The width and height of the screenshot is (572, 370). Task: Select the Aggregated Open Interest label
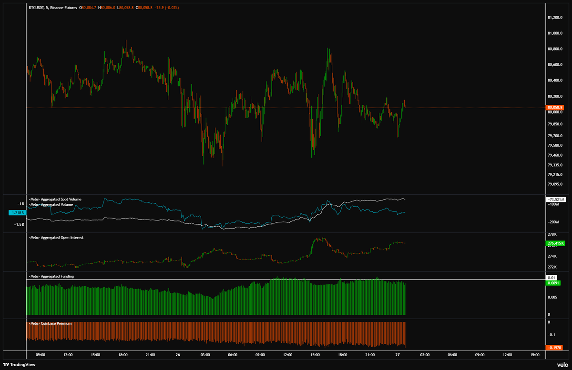[56, 237]
